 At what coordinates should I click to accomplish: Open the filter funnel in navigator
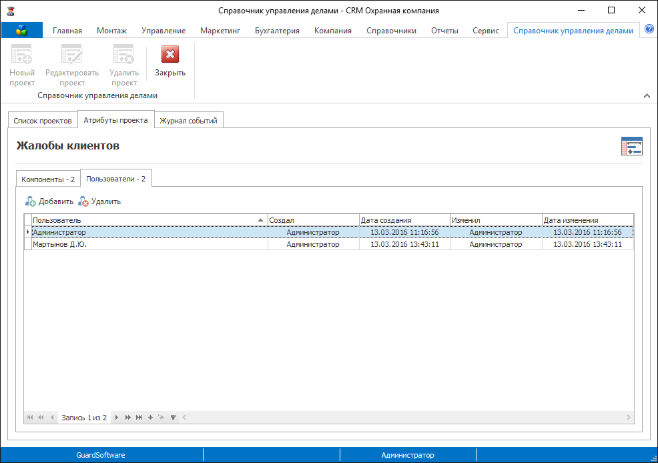point(173,417)
